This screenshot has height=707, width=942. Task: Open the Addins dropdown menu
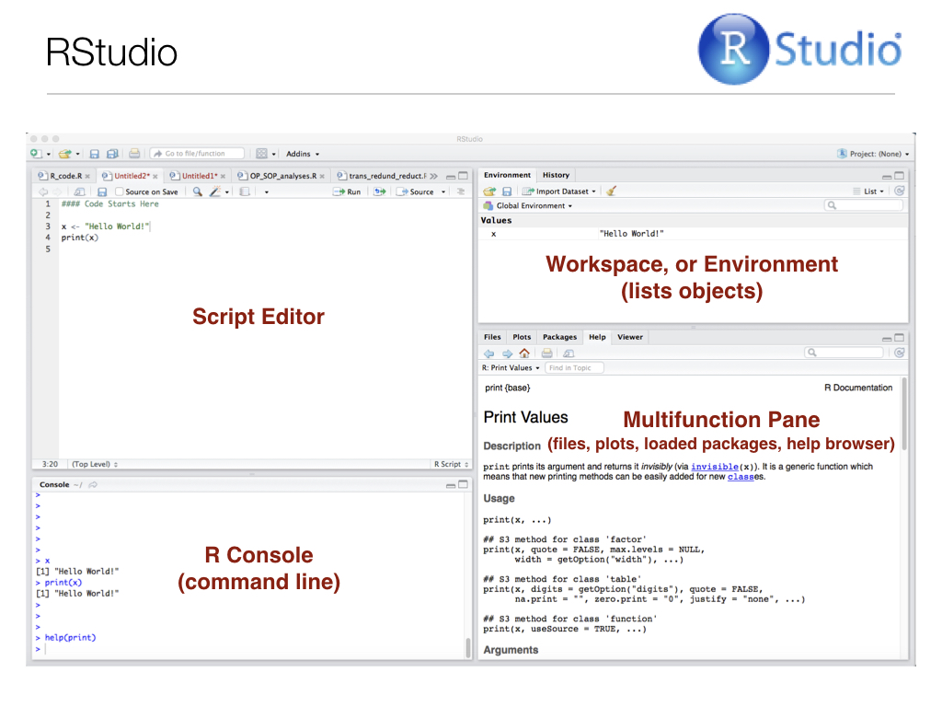pos(303,154)
